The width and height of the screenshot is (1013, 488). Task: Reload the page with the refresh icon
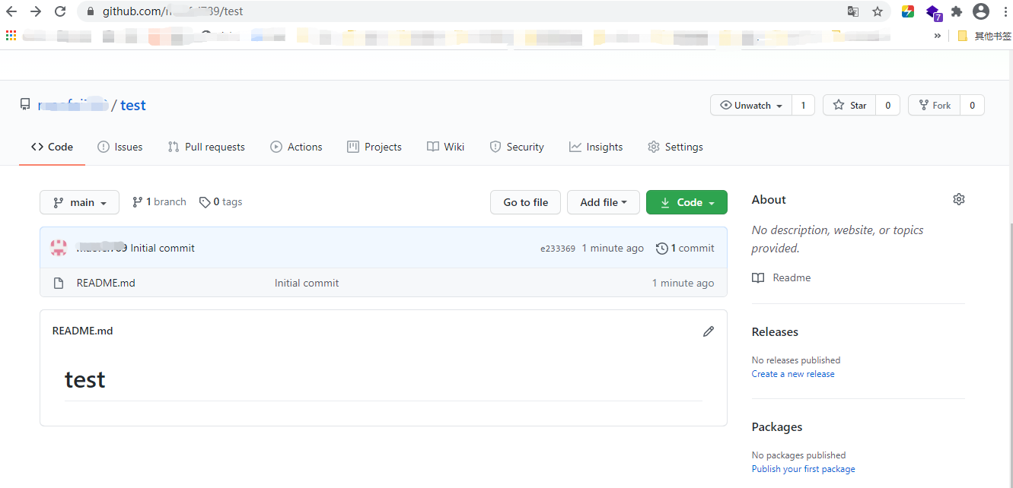tap(60, 11)
